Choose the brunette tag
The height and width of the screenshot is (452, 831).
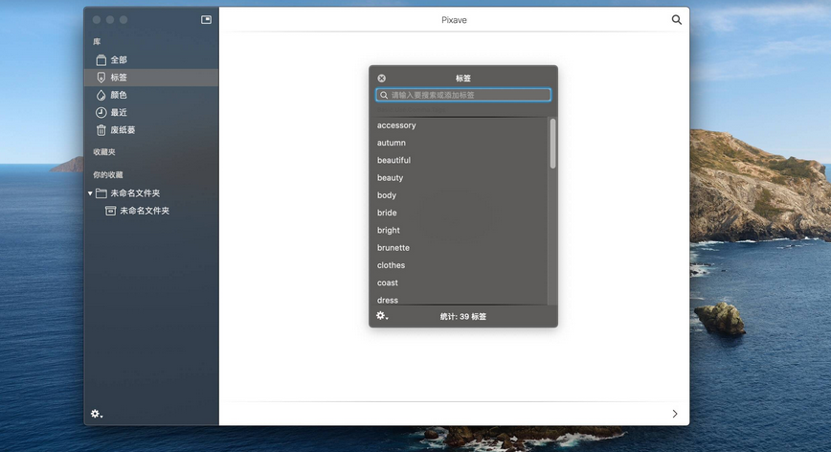coord(393,248)
